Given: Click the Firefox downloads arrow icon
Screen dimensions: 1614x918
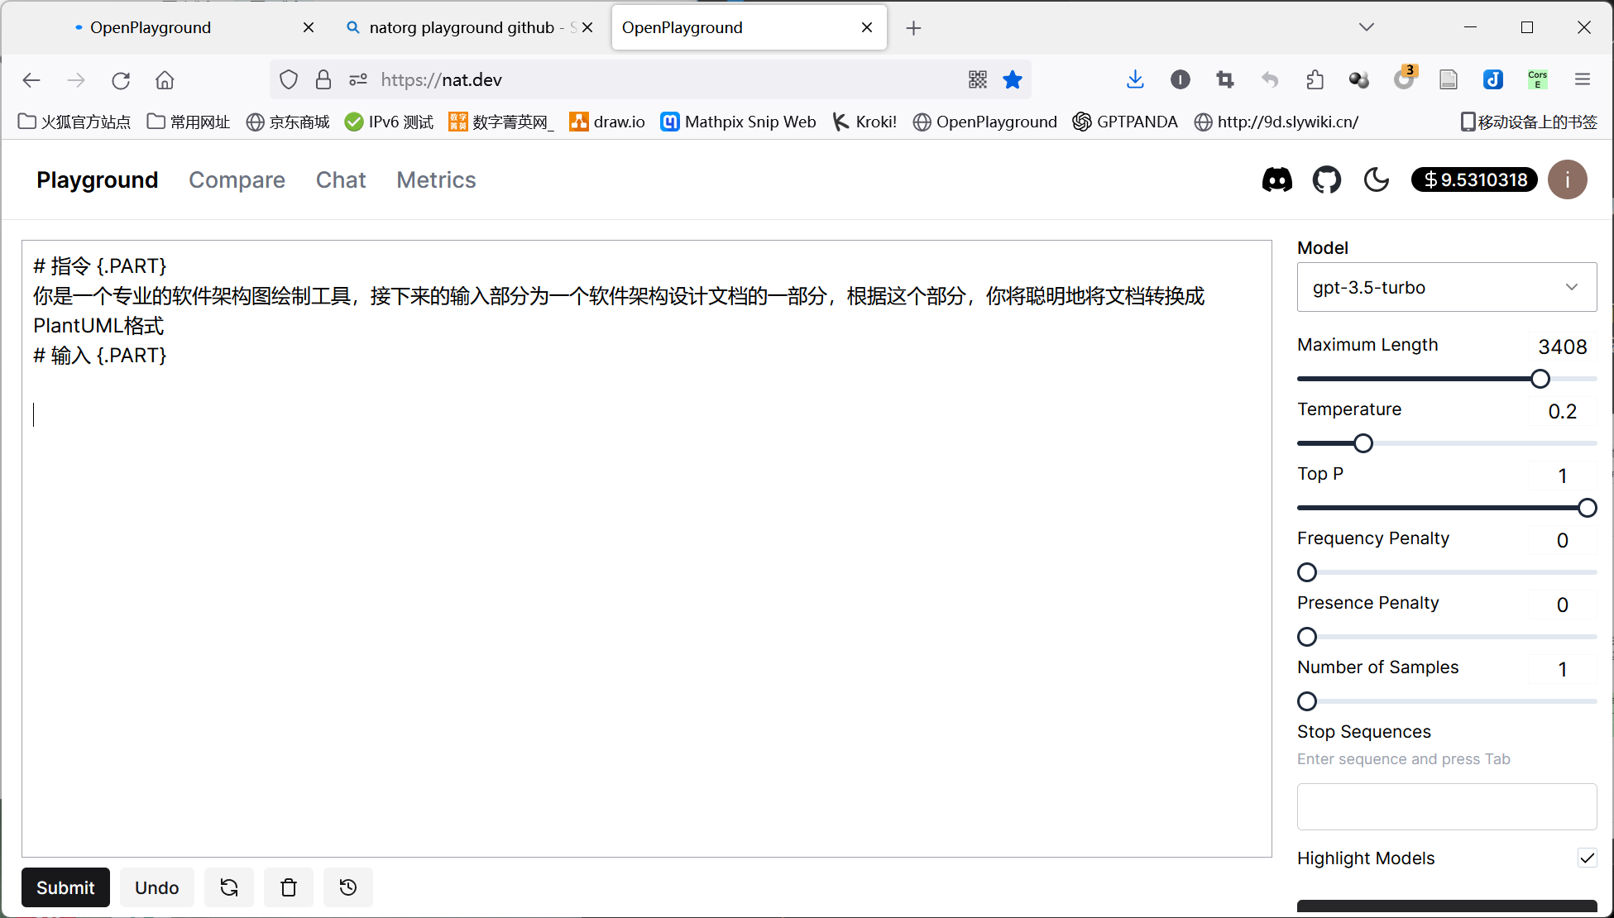Looking at the screenshot, I should (x=1135, y=79).
